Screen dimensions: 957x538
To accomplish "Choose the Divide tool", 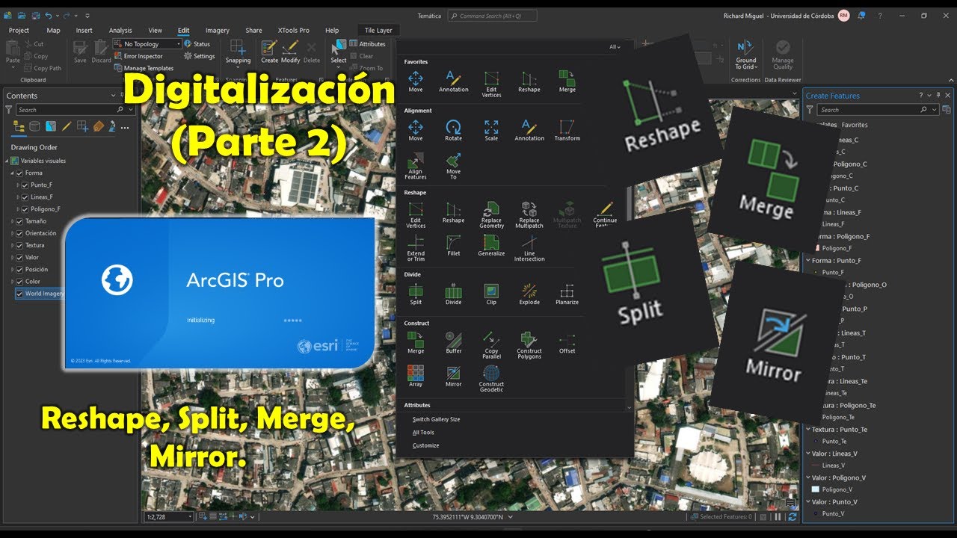I will [x=453, y=294].
